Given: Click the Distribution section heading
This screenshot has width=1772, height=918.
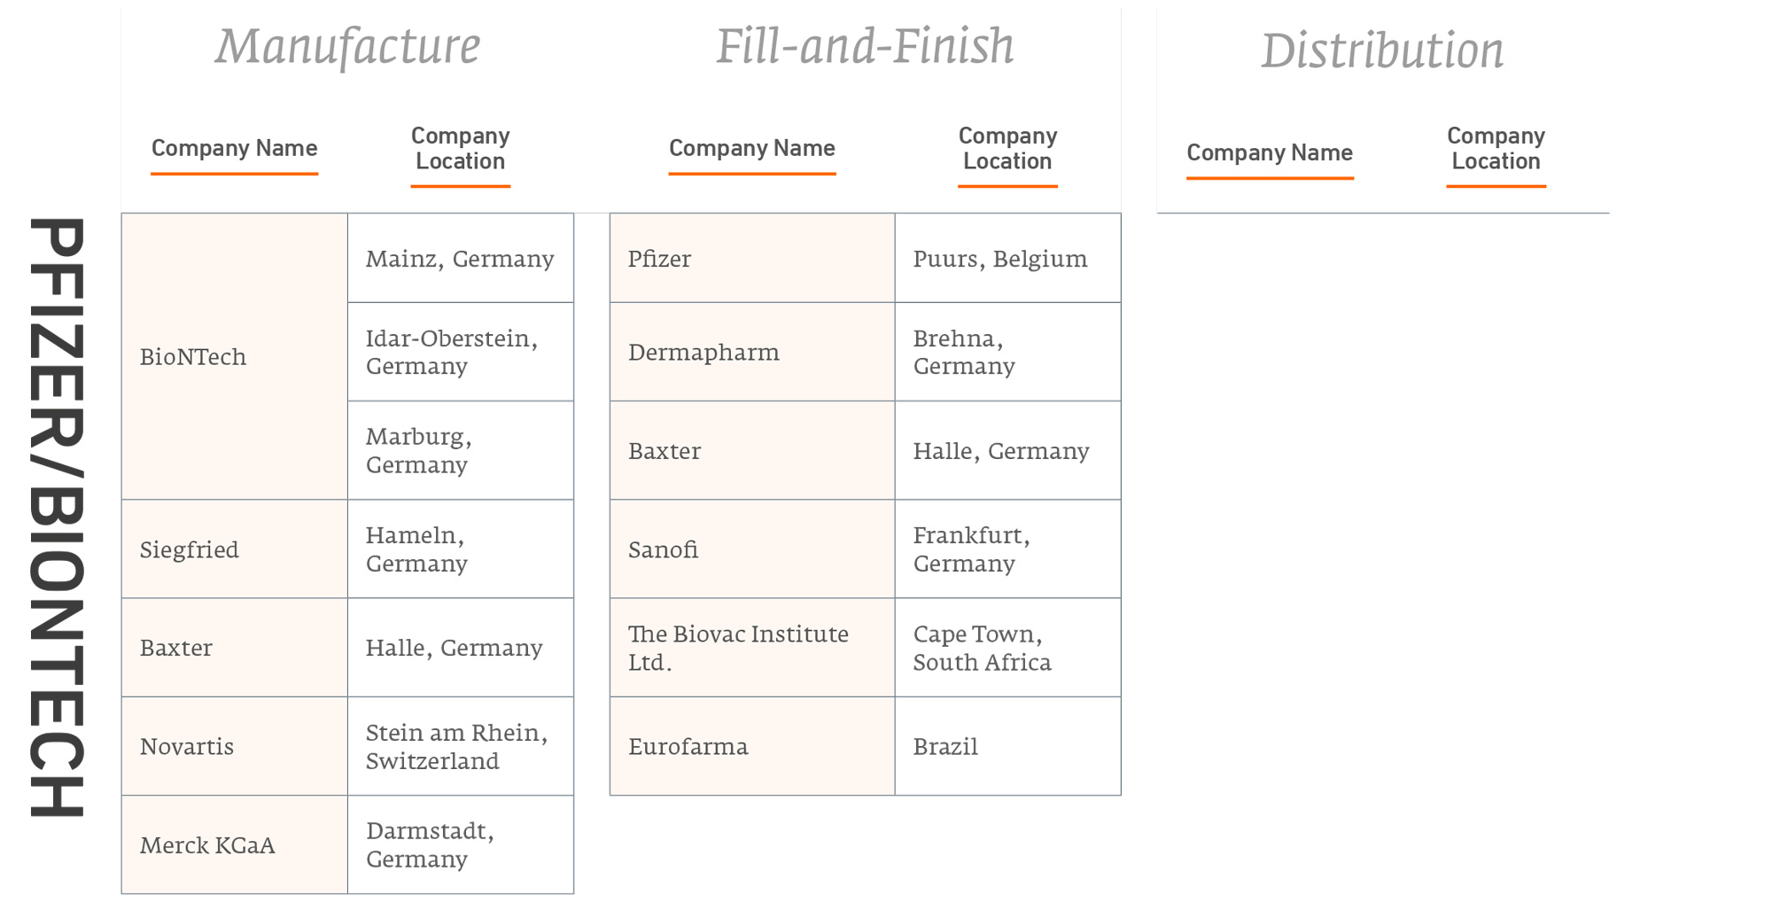Looking at the screenshot, I should 1382,51.
